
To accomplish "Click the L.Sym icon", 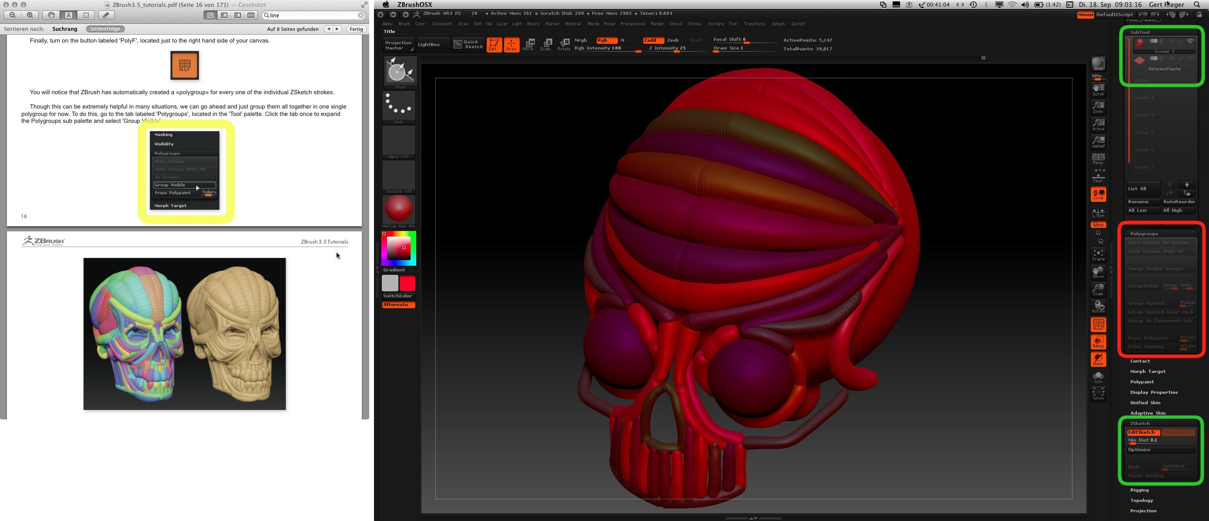I will point(1098,213).
